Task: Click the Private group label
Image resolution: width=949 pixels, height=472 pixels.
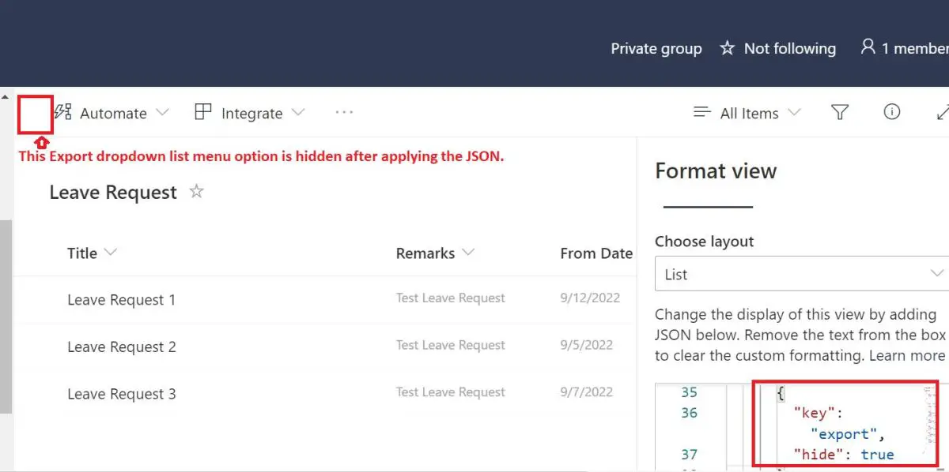Action: tap(656, 47)
